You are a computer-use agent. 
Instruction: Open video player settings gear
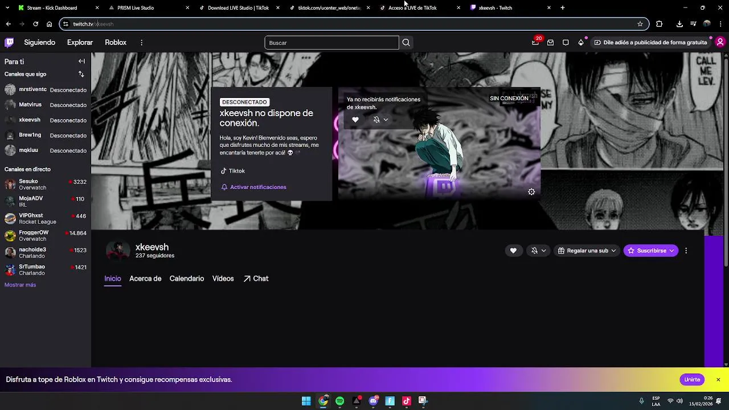pos(531,192)
